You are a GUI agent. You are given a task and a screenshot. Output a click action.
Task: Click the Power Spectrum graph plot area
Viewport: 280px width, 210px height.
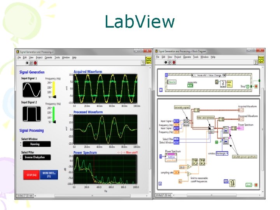tap(105, 170)
